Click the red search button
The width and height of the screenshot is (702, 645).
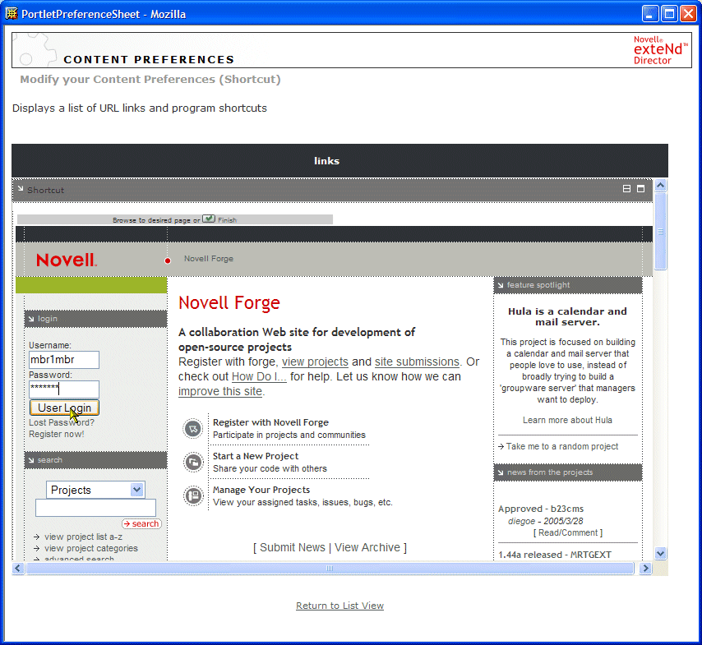point(141,523)
